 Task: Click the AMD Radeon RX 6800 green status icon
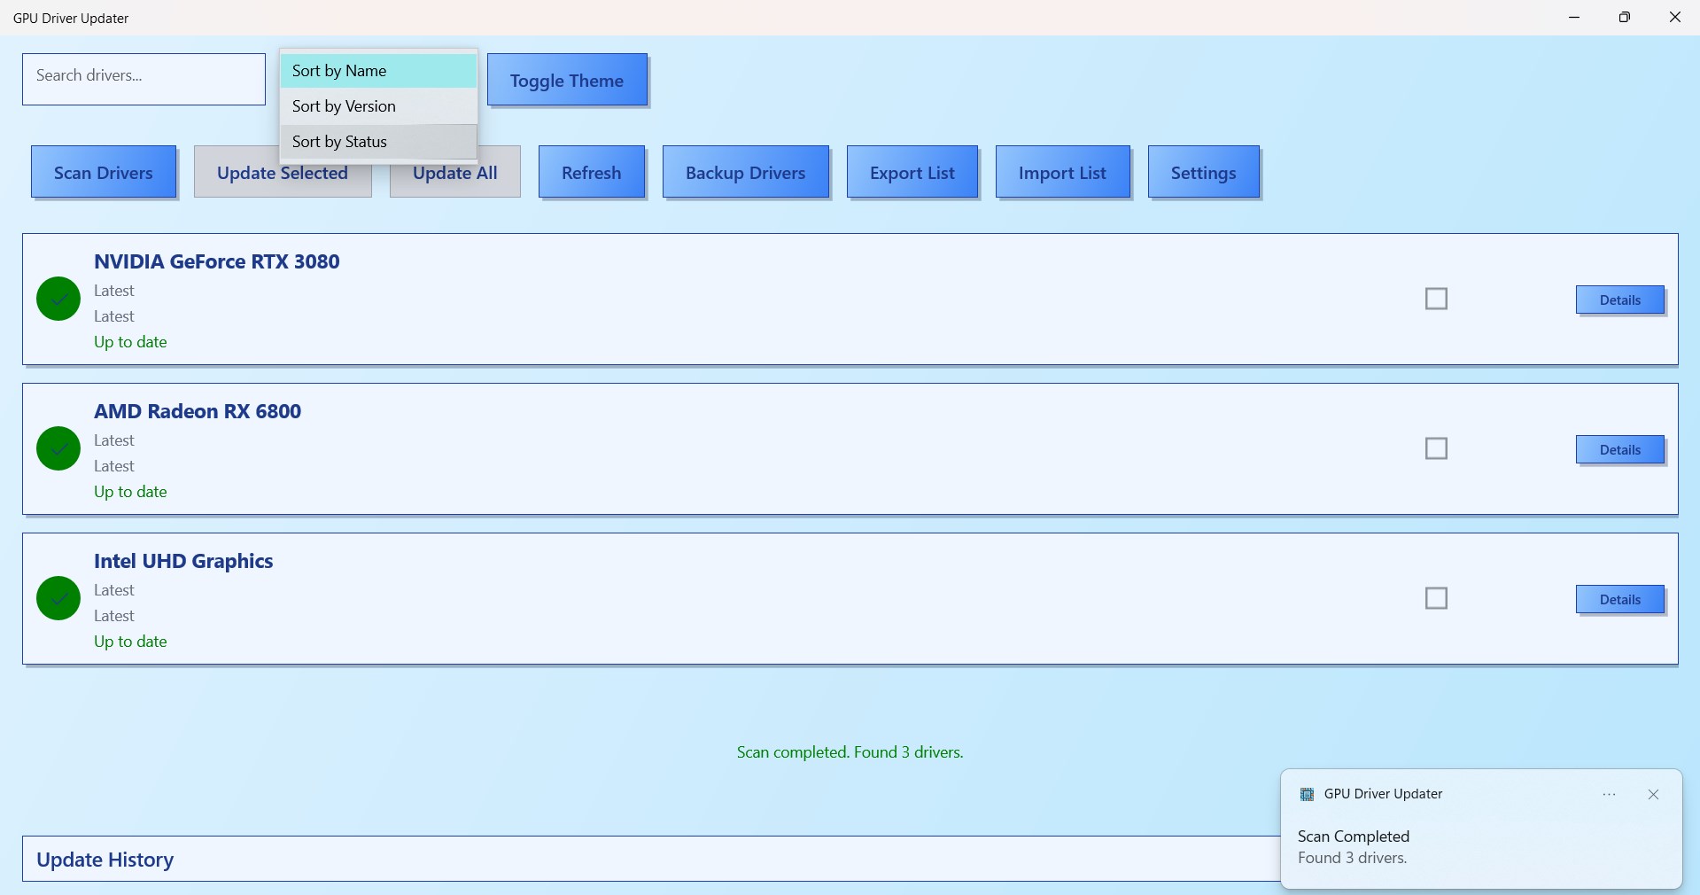pyautogui.click(x=57, y=448)
